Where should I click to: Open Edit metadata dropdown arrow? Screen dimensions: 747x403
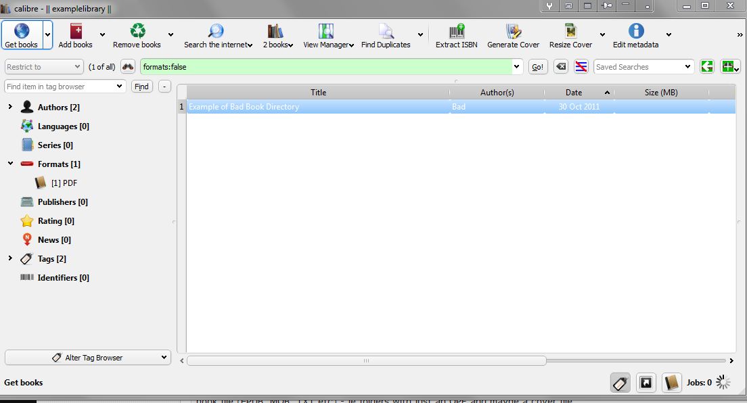pyautogui.click(x=669, y=34)
